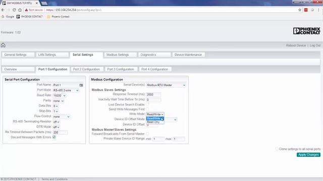
Task: Open the Google bookmark
Action: tap(8, 17)
